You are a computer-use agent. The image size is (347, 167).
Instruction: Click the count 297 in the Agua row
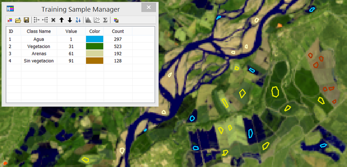coord(118,39)
